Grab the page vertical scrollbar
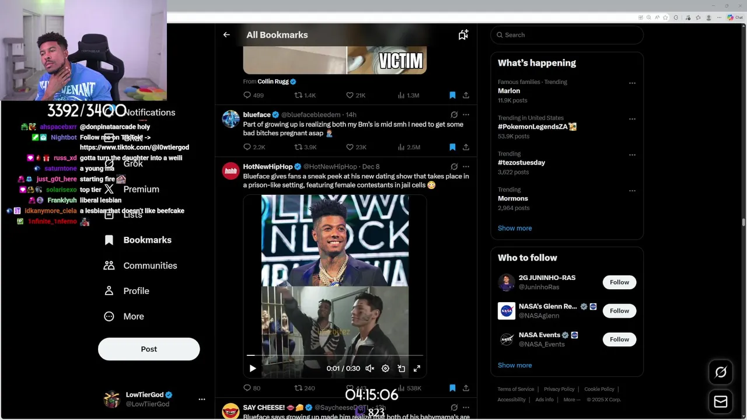Screen dimensions: 747x420 click(x=743, y=222)
